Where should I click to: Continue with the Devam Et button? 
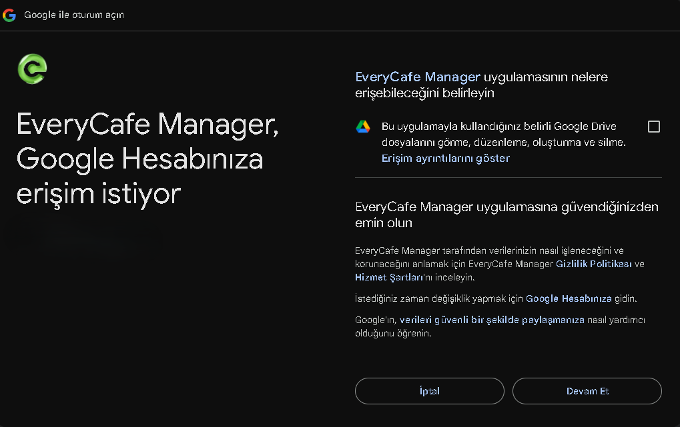587,391
